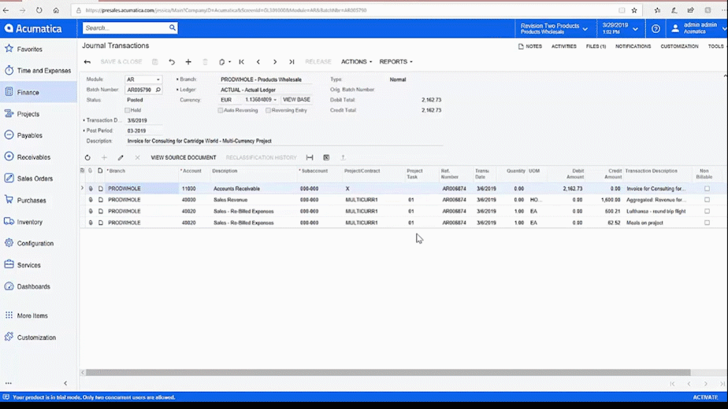Toggle Non Billable for Accounts Receivable row
This screenshot has height=409, width=728.
click(707, 189)
